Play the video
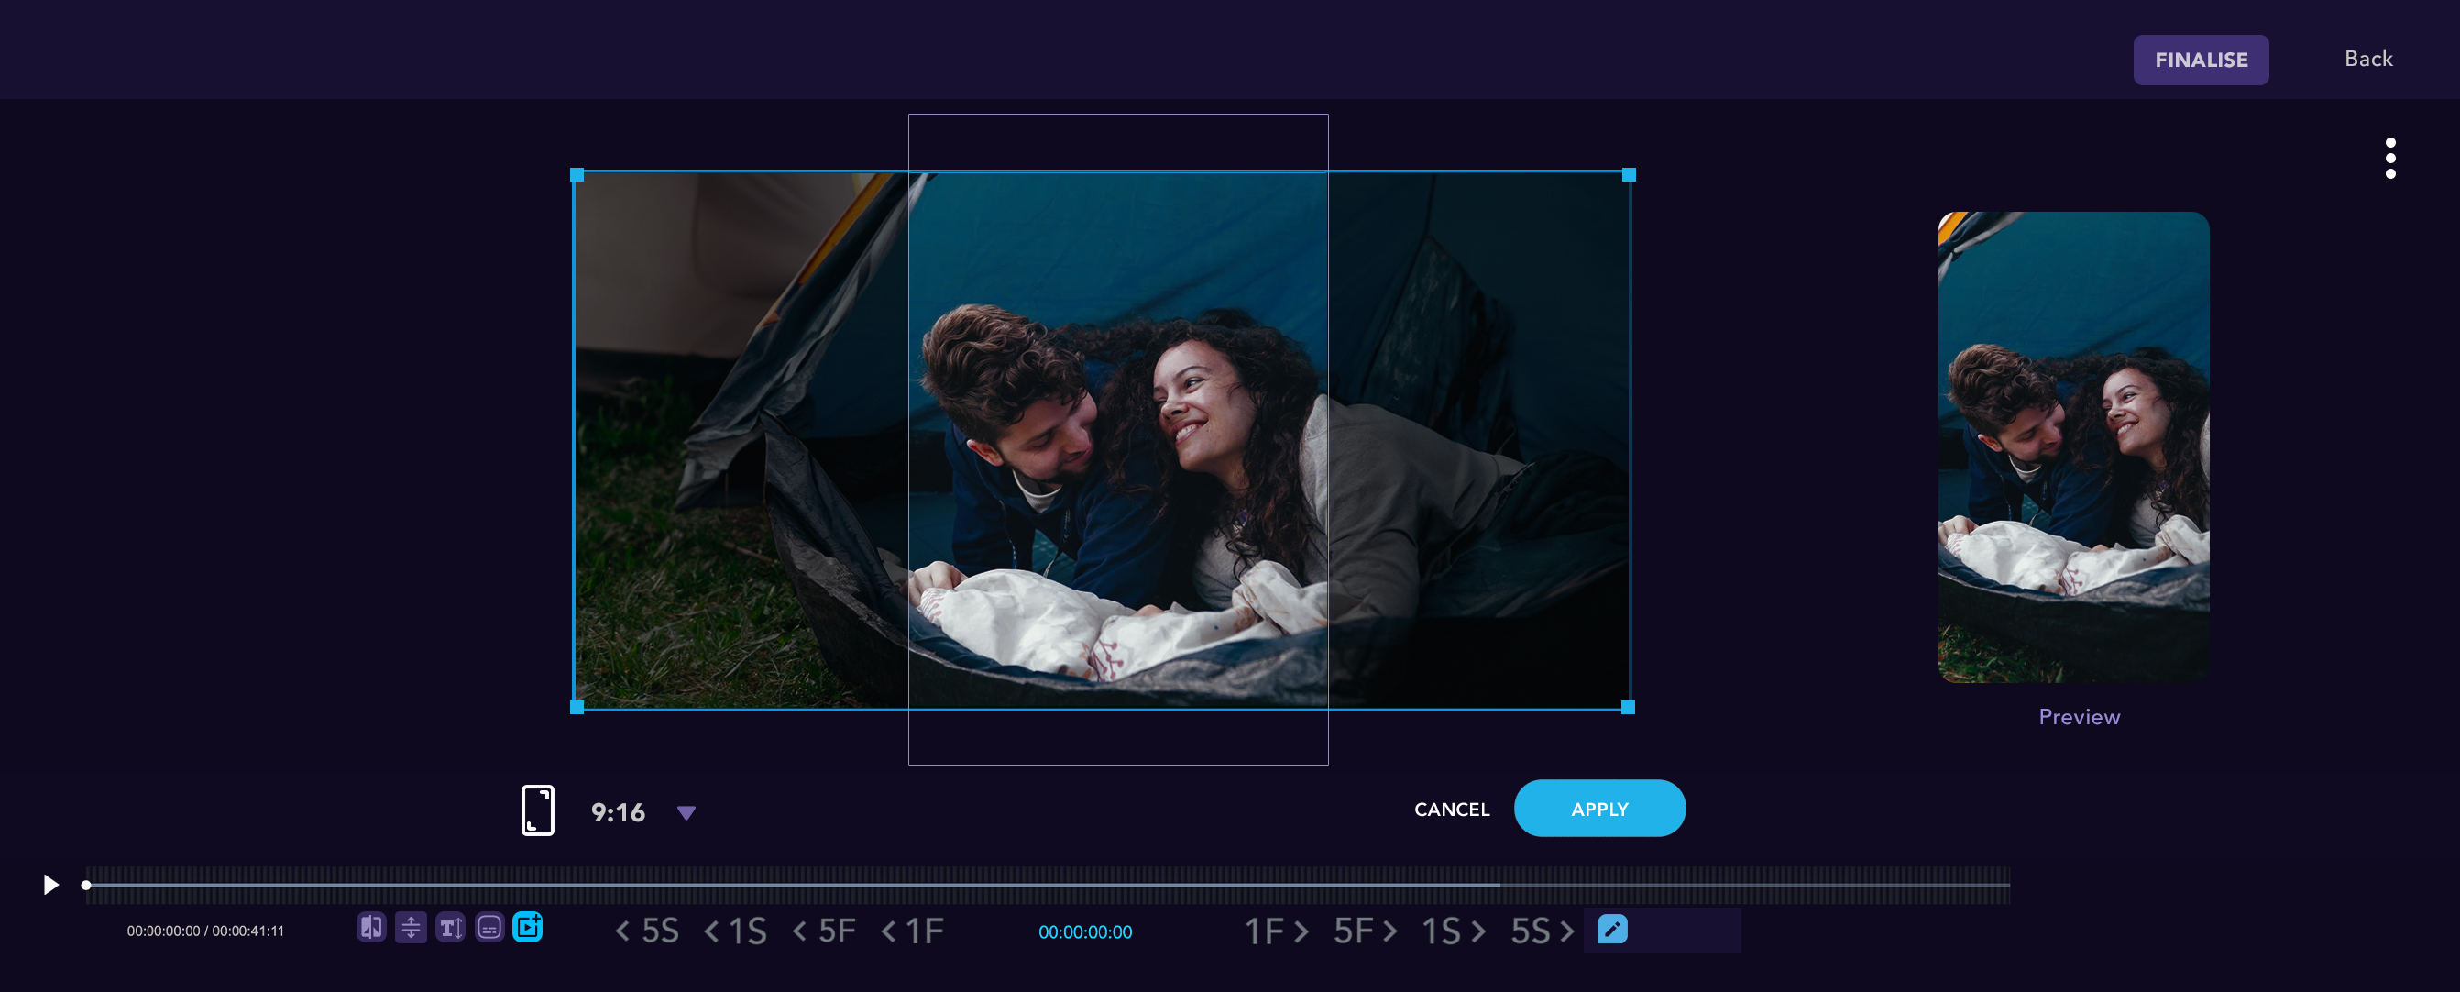The height and width of the screenshot is (992, 2460). 50,885
